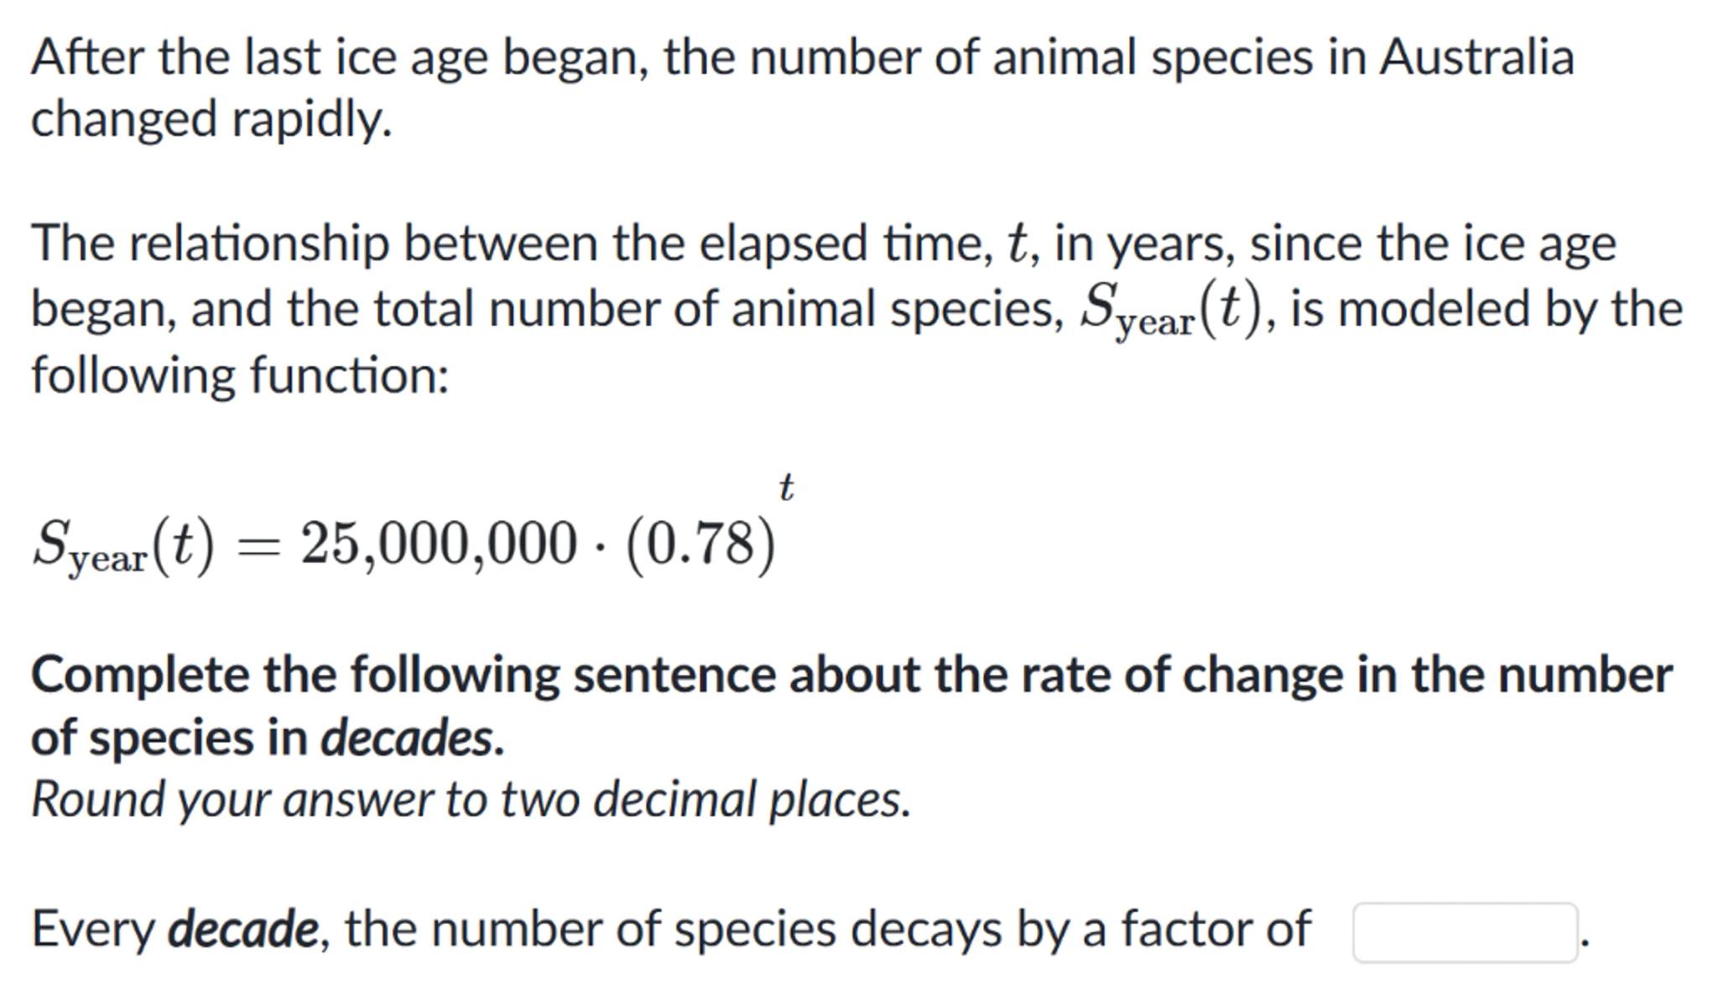Click the words "following function:"
Image resolution: width=1718 pixels, height=992 pixels.
click(x=240, y=374)
